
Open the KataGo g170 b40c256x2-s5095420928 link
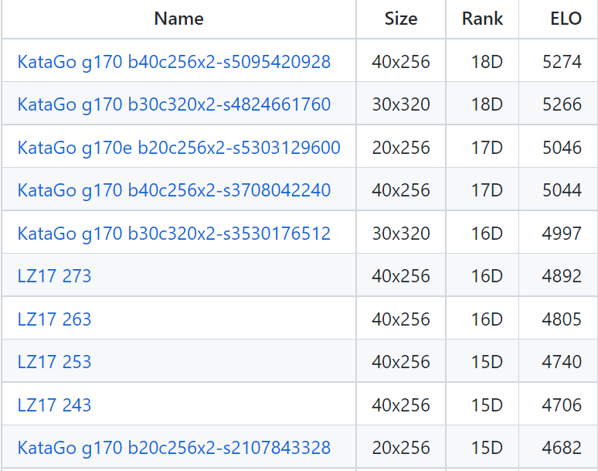(174, 61)
